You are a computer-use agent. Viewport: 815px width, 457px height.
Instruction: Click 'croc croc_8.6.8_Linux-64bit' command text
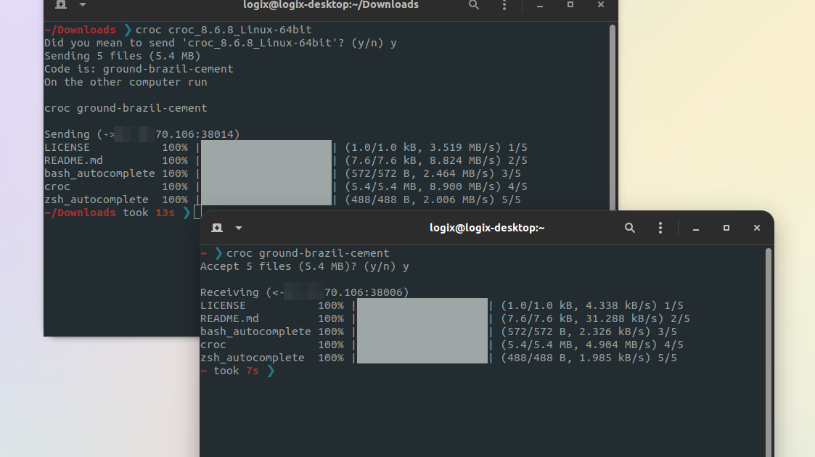224,30
